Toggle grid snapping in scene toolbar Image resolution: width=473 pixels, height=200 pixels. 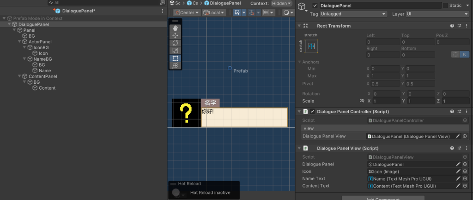[x=237, y=12]
